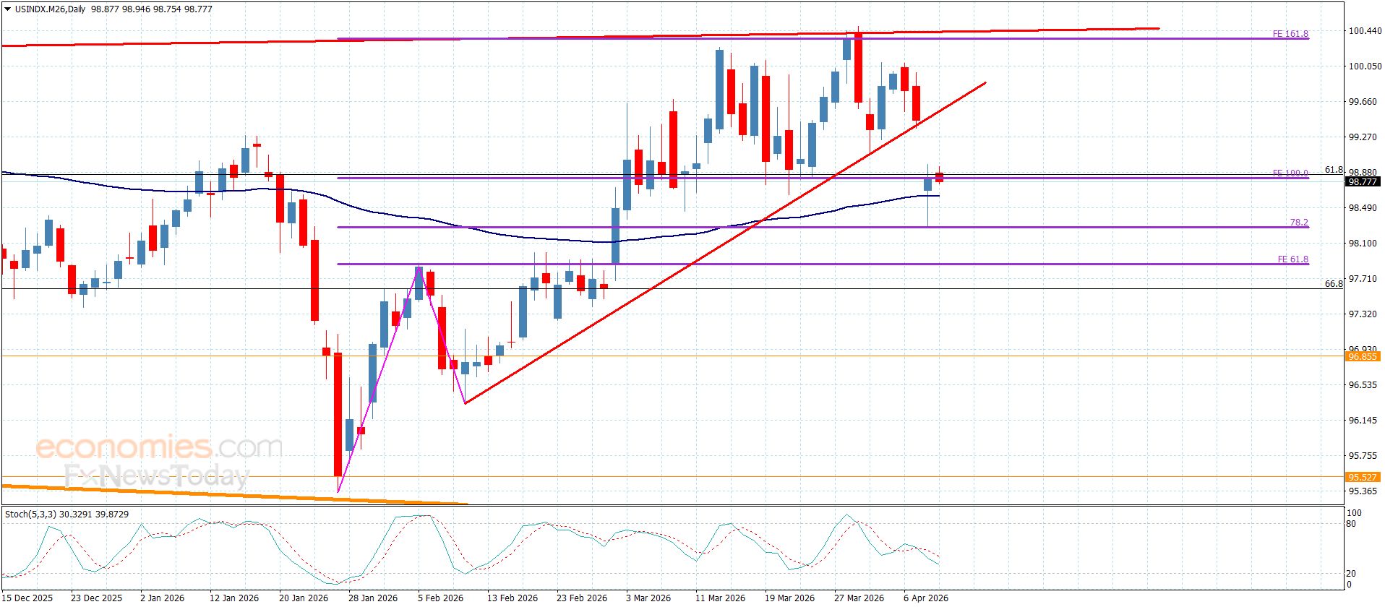Click the orange 96.855 price tag
Viewport: 1385px width, 607px height.
1362,356
